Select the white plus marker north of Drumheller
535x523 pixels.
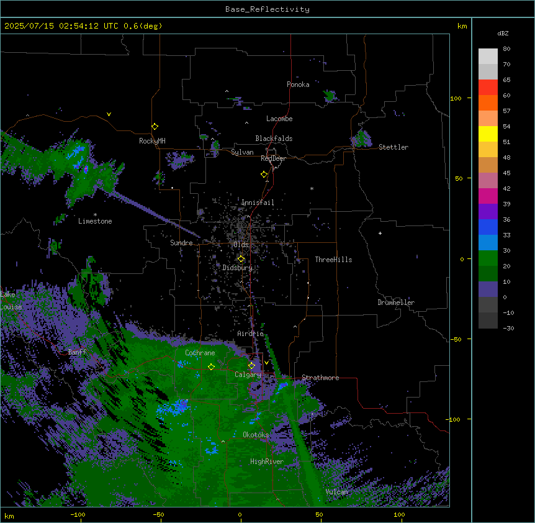[x=380, y=233]
